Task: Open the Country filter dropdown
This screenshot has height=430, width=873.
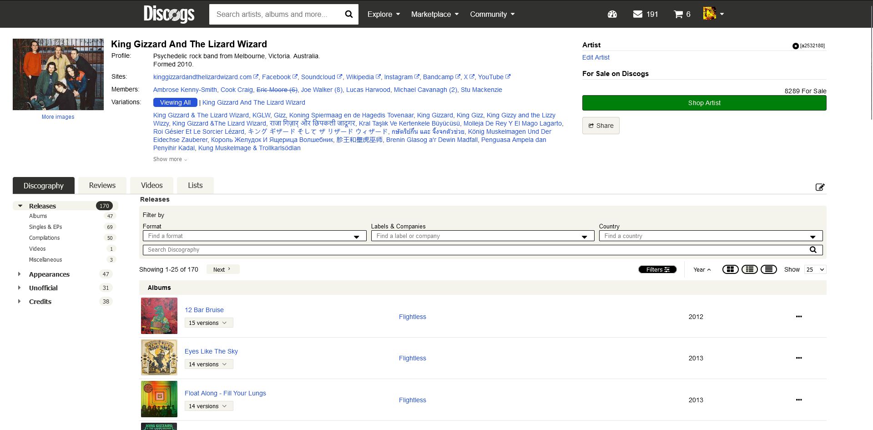Action: click(x=711, y=236)
